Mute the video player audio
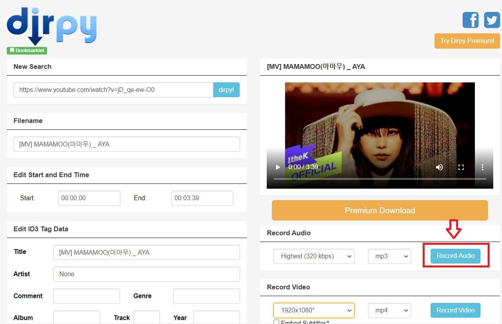Screen dimensions: 502x324 439,167
